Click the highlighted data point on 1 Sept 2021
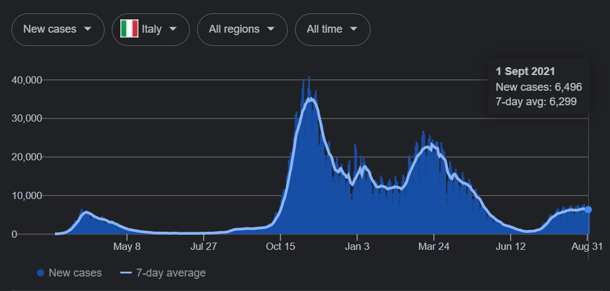 click(588, 209)
